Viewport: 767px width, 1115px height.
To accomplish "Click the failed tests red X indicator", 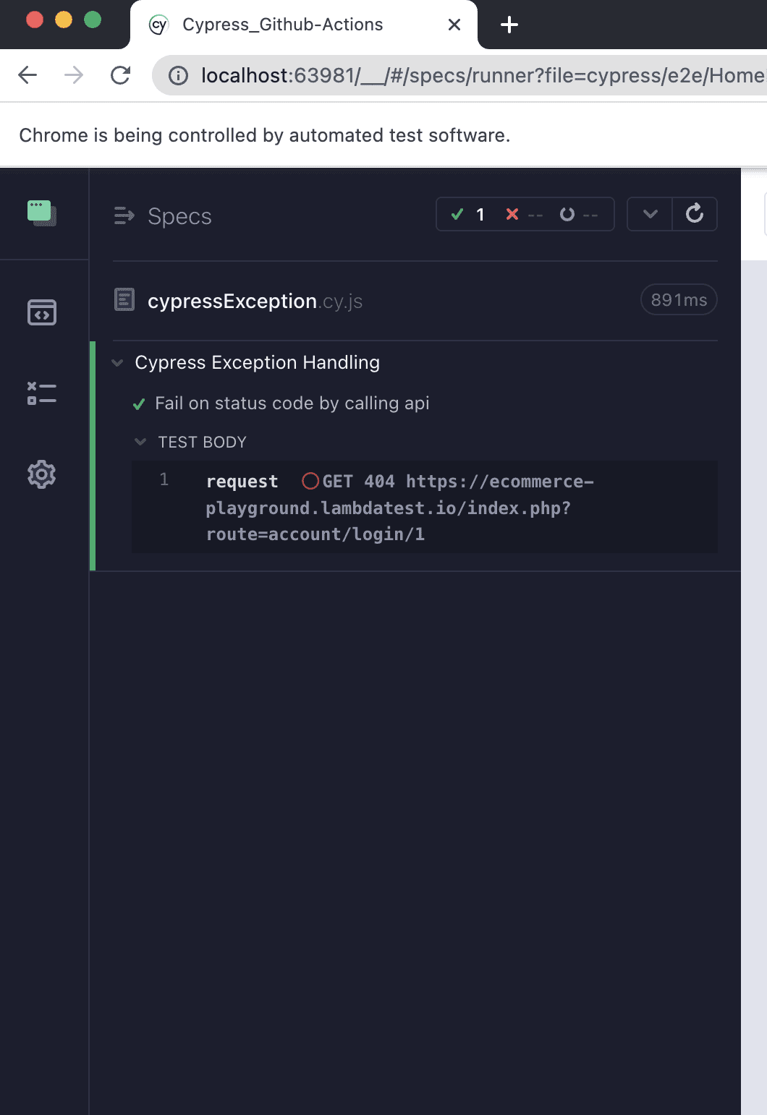I will coord(512,215).
